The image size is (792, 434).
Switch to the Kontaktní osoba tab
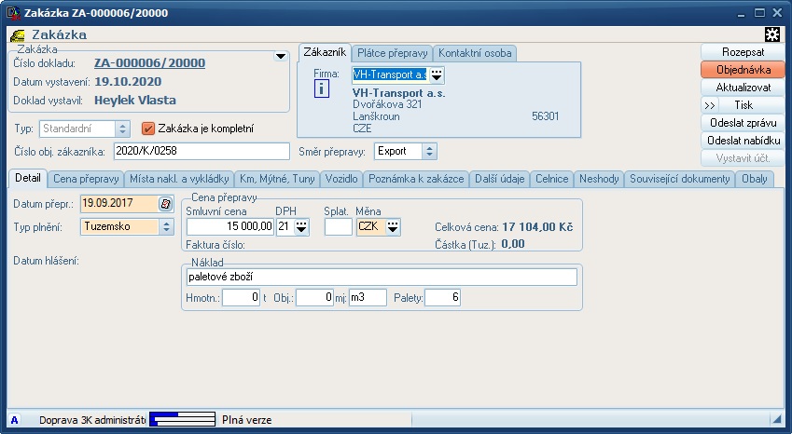click(x=475, y=53)
